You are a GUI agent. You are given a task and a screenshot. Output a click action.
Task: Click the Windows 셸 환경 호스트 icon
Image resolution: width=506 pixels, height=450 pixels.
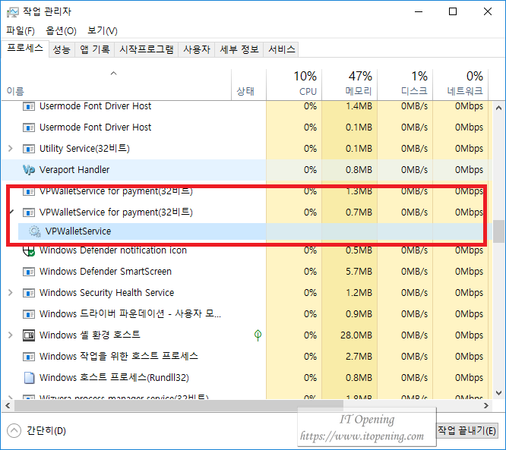pos(30,335)
